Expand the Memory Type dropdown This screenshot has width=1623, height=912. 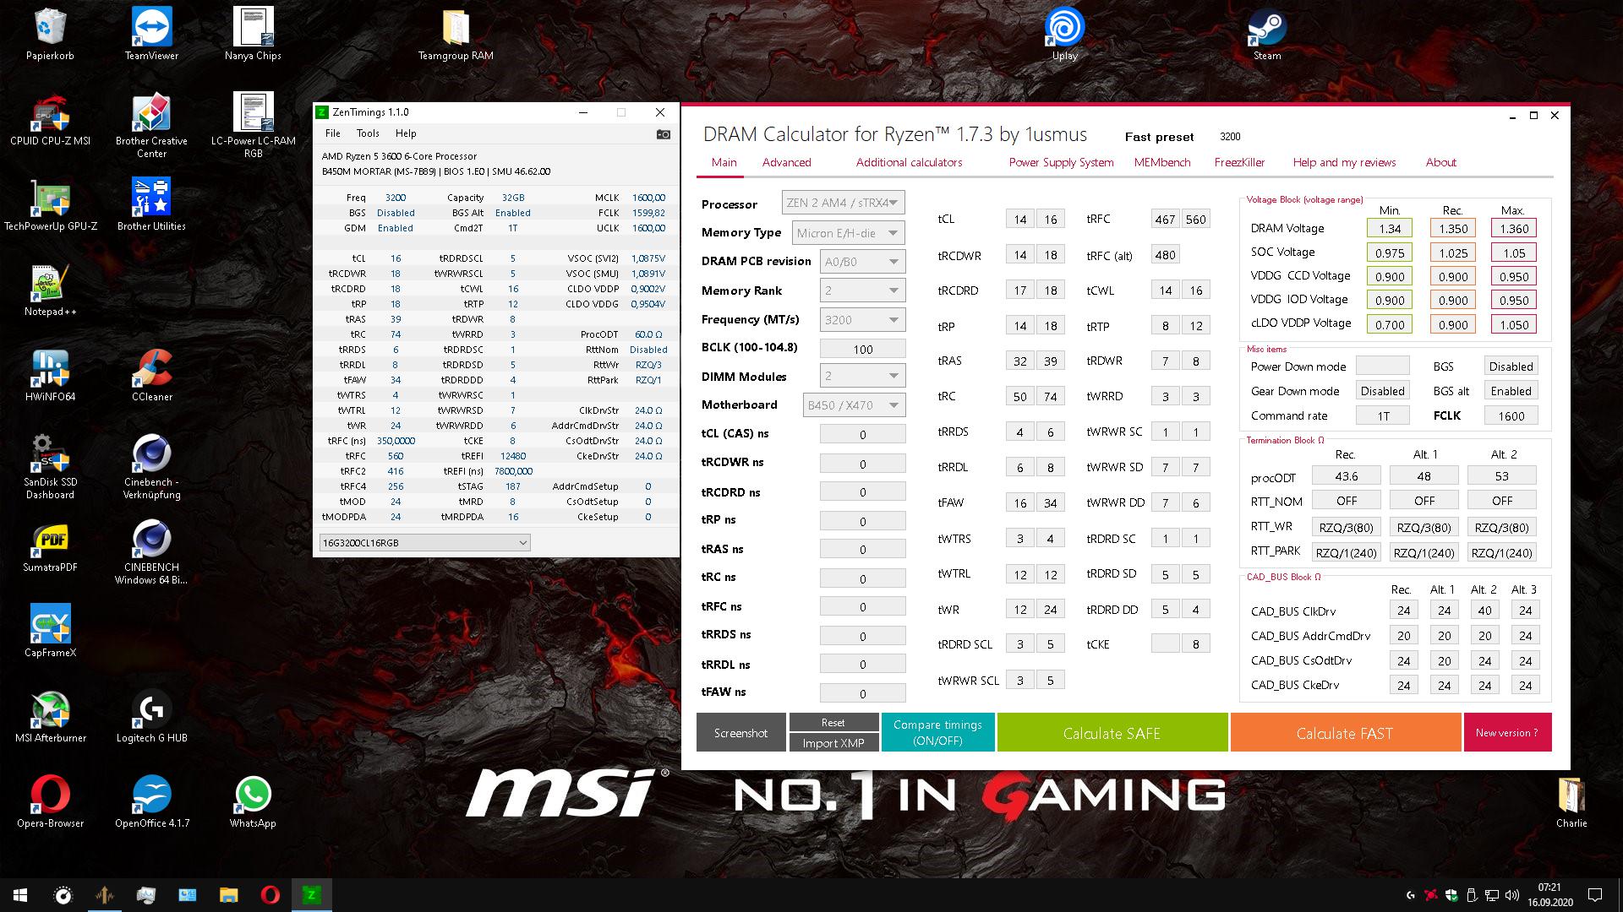click(849, 233)
